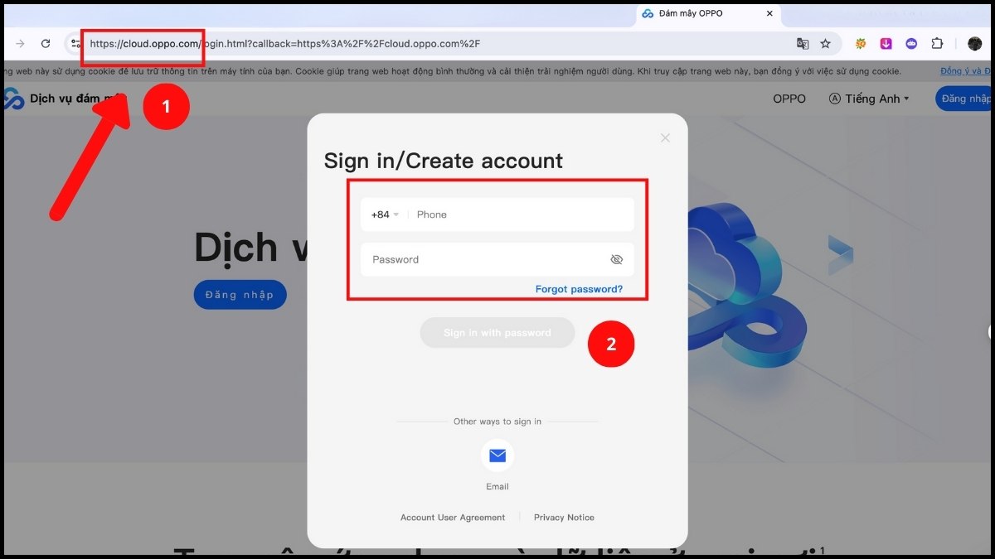Image resolution: width=995 pixels, height=559 pixels.
Task: Expand the SQ coupon extension icon
Action: point(860,43)
